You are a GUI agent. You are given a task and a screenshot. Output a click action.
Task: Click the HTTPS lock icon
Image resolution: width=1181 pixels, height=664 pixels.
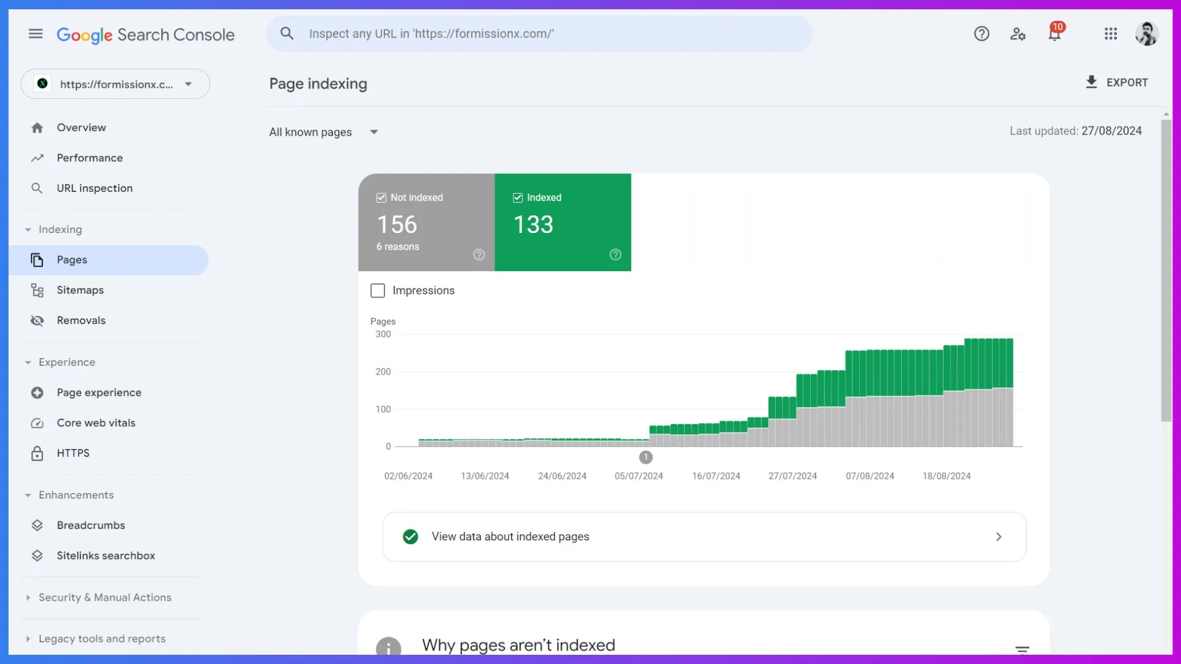pos(38,453)
